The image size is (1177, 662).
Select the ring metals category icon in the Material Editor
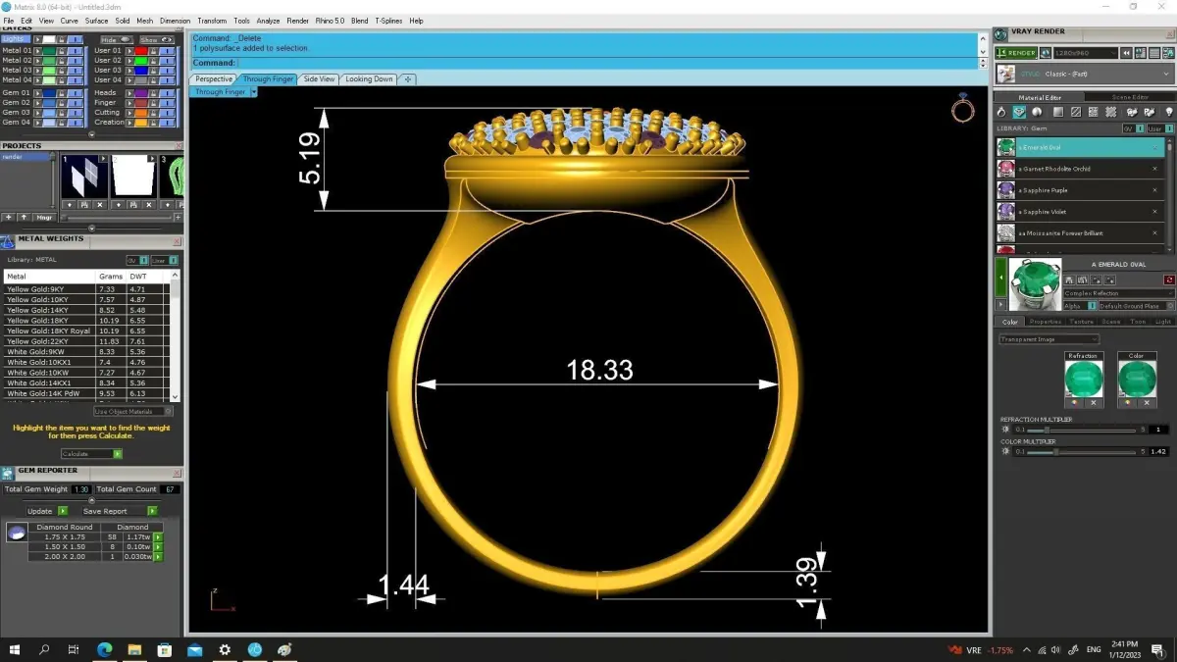1001,113
